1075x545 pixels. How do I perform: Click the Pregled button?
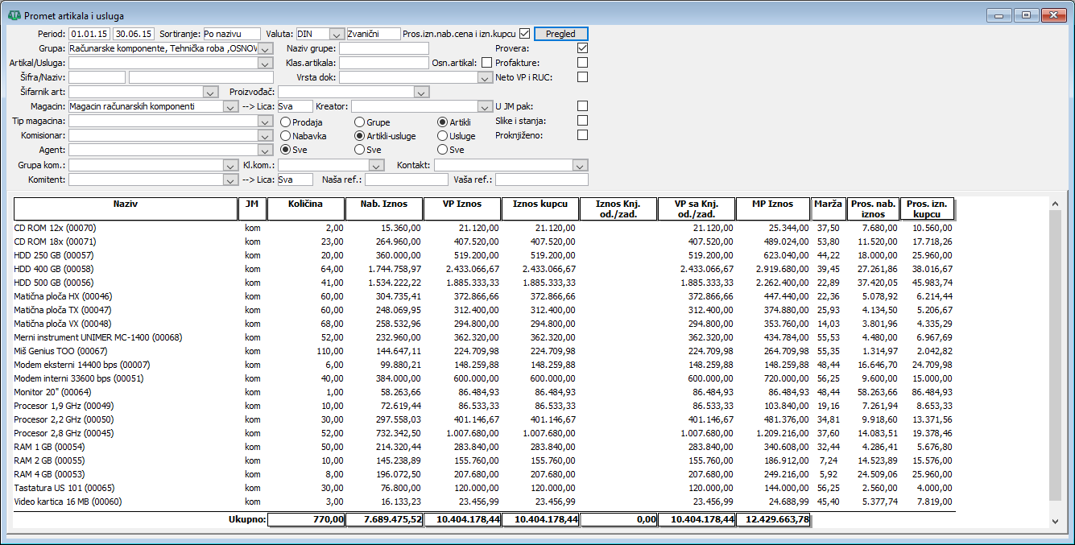(x=560, y=34)
